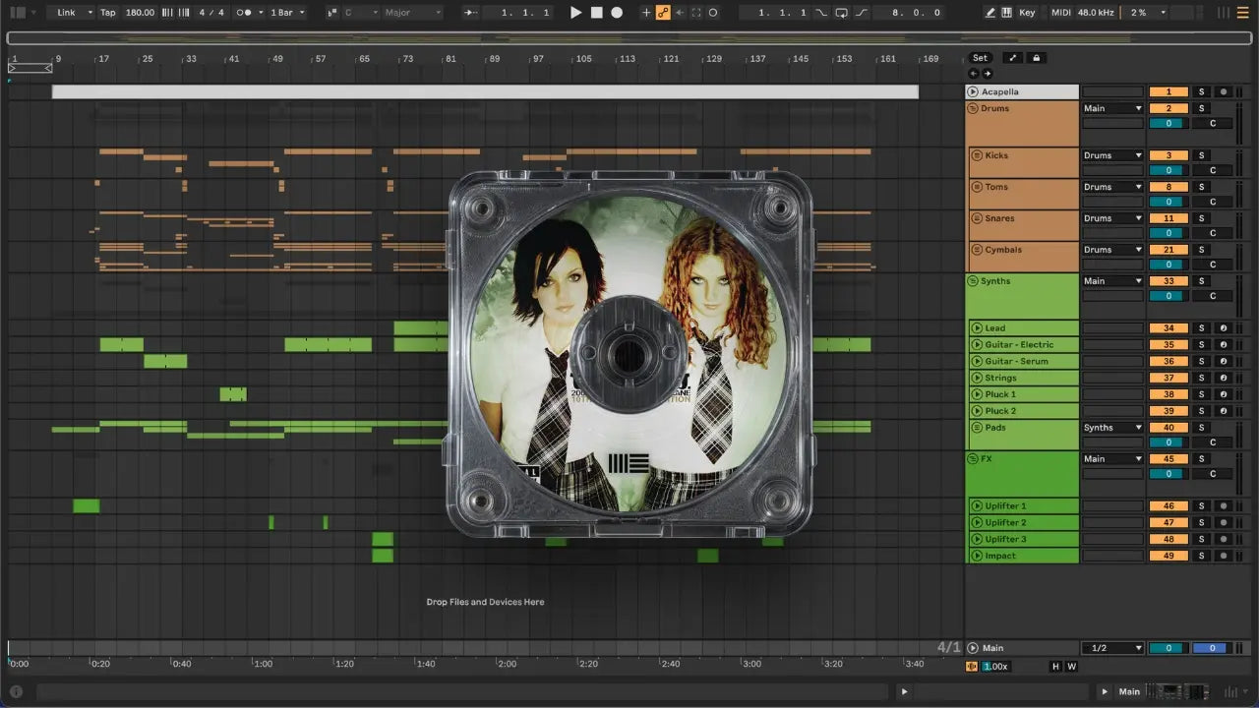The height and width of the screenshot is (708, 1259).
Task: Mute the Snares track via activator 11
Action: (1169, 218)
